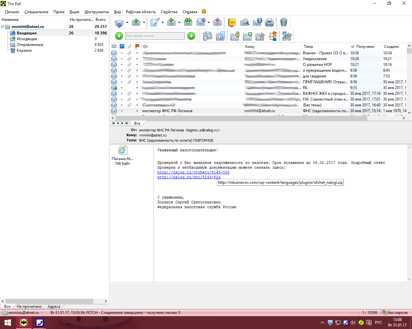Open the sorting office folder tree icon
This screenshot has height=329, width=412.
pos(273,36)
